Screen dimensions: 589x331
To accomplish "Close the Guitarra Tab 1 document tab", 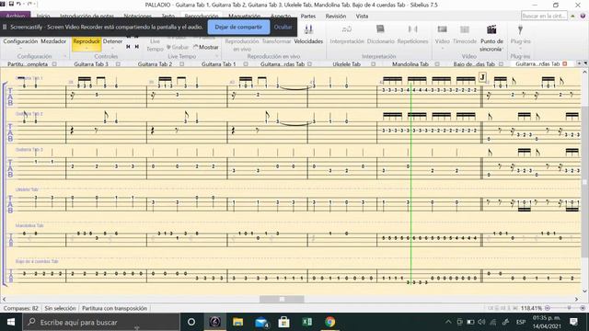I will (x=246, y=64).
